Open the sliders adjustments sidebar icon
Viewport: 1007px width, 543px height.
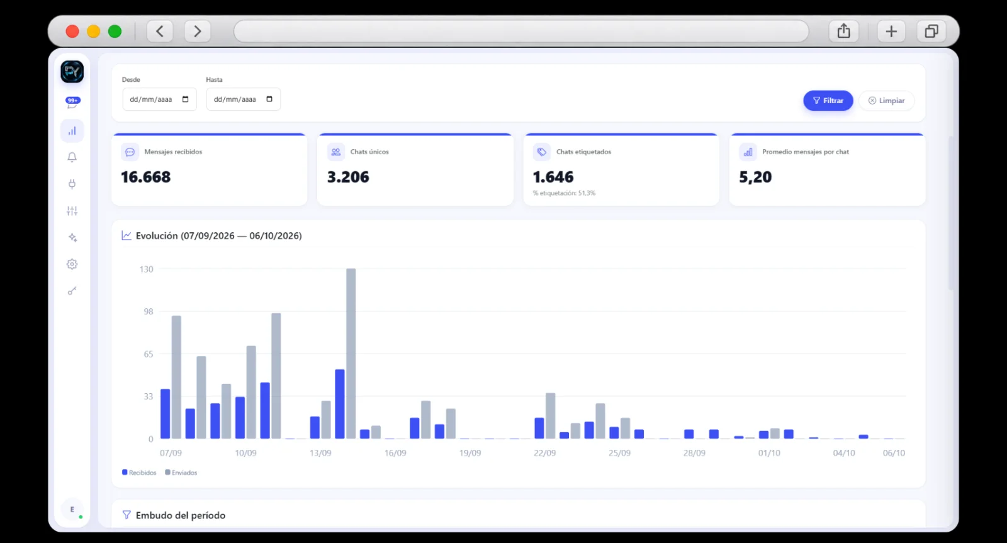pos(72,211)
